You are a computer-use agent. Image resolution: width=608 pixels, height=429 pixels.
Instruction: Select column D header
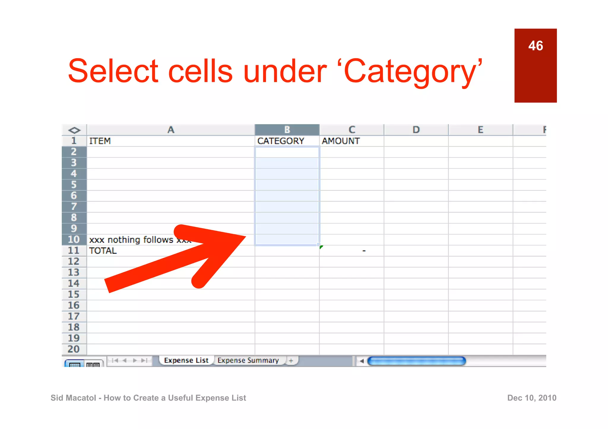tap(416, 130)
